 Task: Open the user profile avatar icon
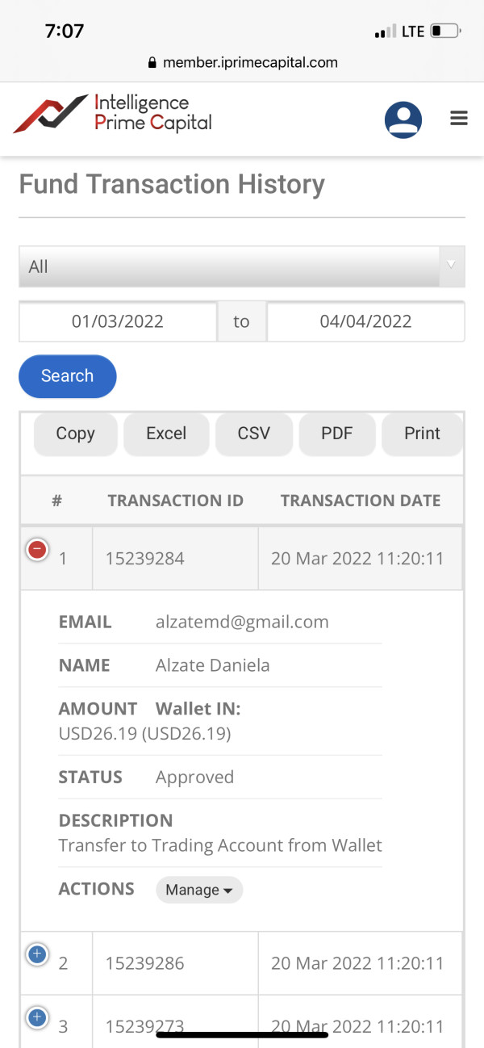coord(403,120)
